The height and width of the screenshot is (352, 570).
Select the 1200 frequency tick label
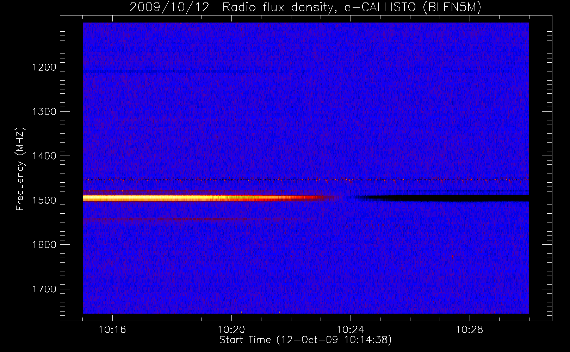[x=44, y=67]
